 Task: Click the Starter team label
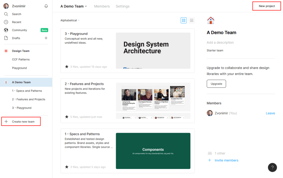pyautogui.click(x=215, y=50)
